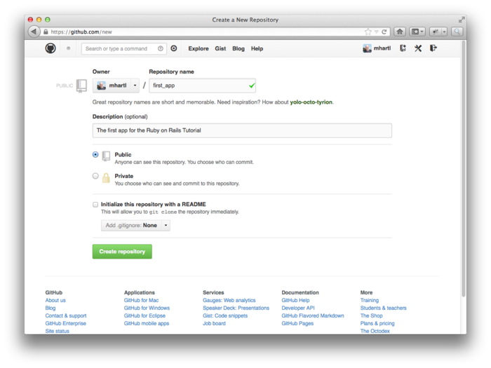This screenshot has height=368, width=491.
Task: Open the Owner mhartl dropdown
Action: tap(116, 86)
